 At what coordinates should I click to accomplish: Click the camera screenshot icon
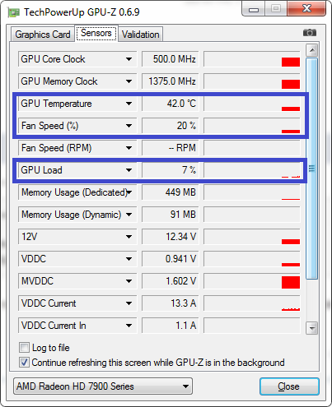[x=310, y=33]
